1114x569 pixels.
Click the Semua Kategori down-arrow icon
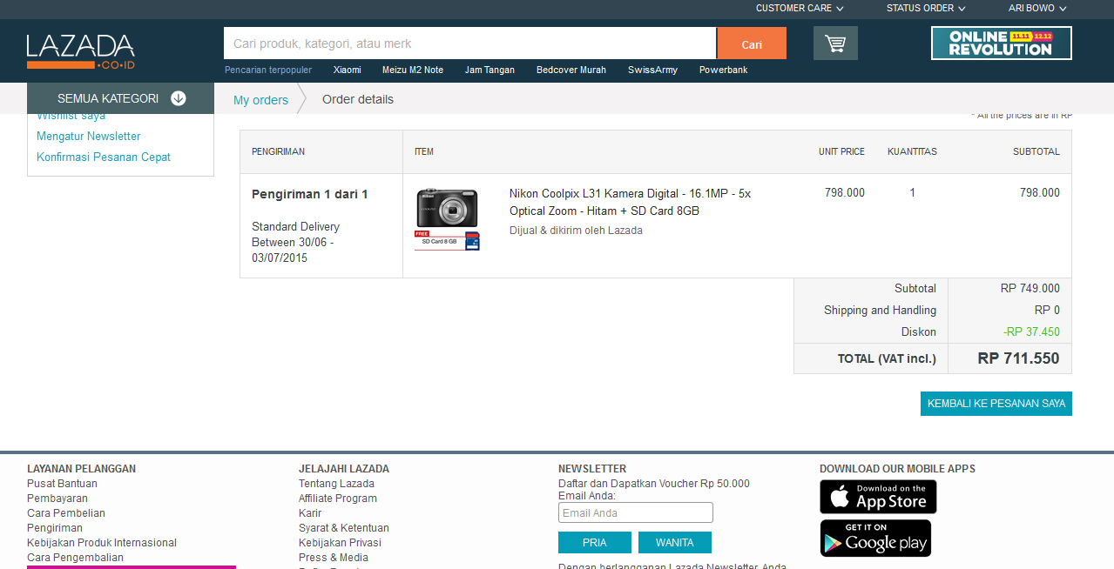[x=179, y=98]
